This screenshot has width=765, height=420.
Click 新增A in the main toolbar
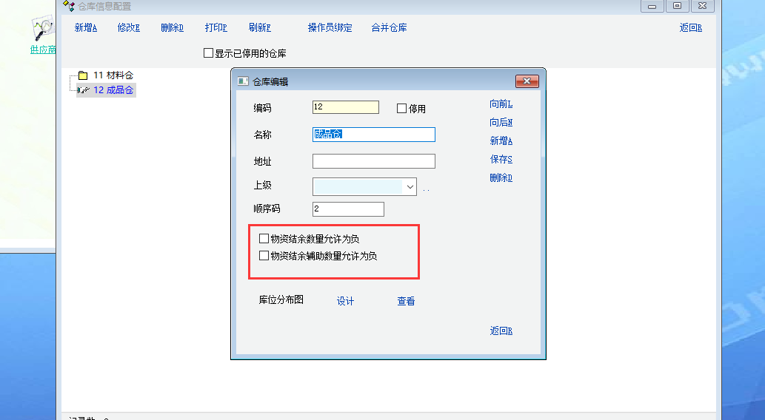tap(86, 28)
